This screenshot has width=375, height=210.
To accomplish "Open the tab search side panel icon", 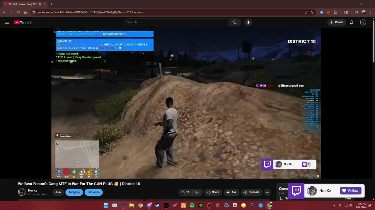I will (x=346, y=12).
